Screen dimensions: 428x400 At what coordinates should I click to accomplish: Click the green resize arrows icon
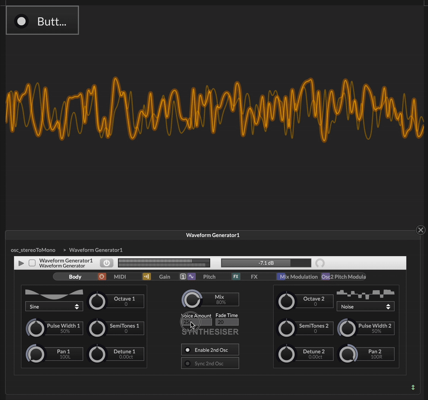[x=412, y=387]
